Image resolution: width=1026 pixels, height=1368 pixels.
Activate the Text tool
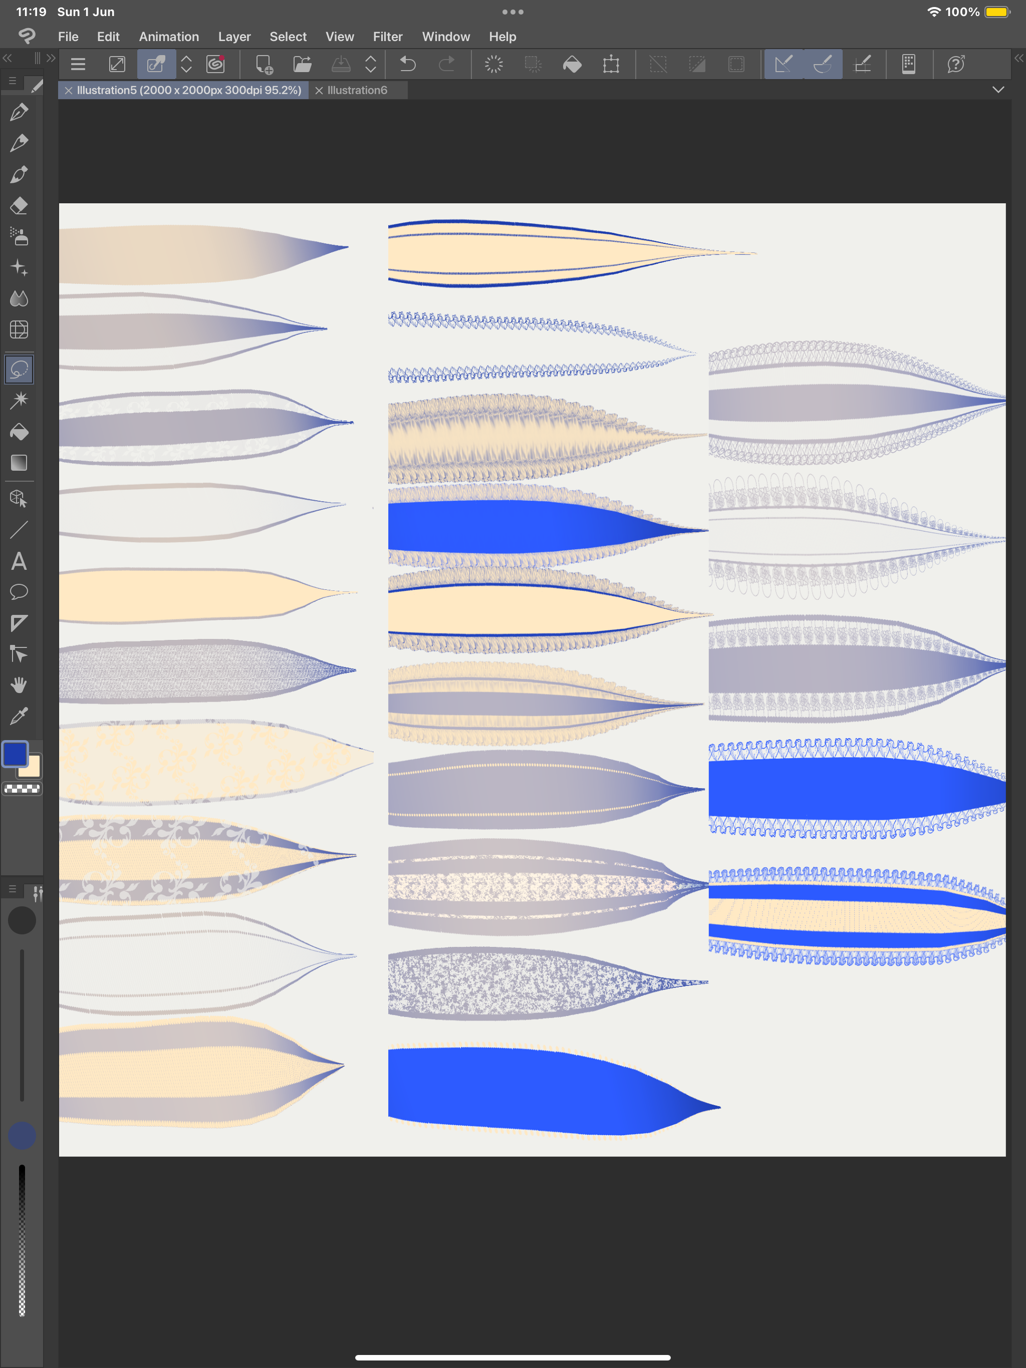tap(19, 561)
